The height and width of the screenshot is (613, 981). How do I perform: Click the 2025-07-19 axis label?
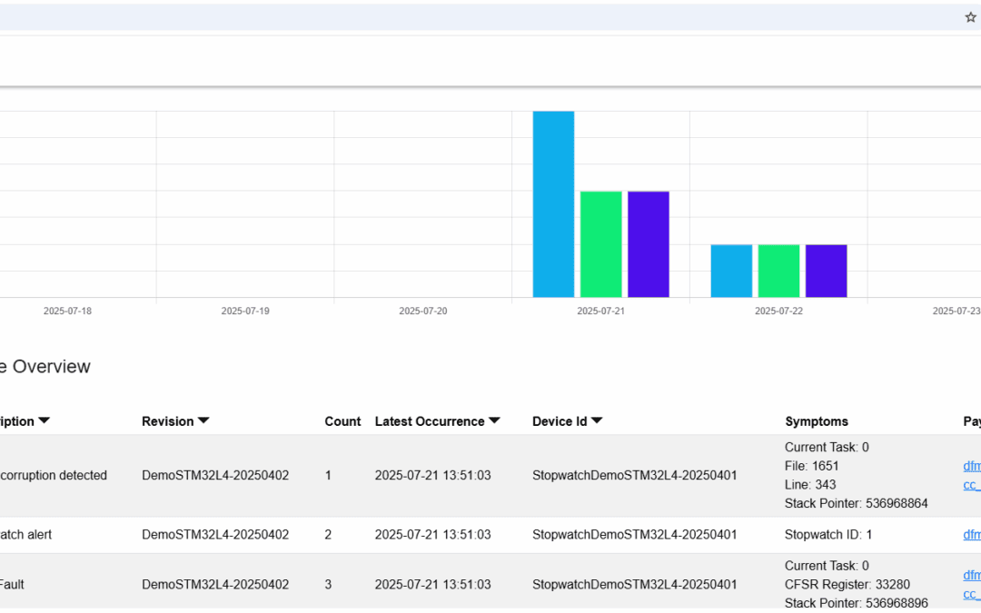point(245,311)
